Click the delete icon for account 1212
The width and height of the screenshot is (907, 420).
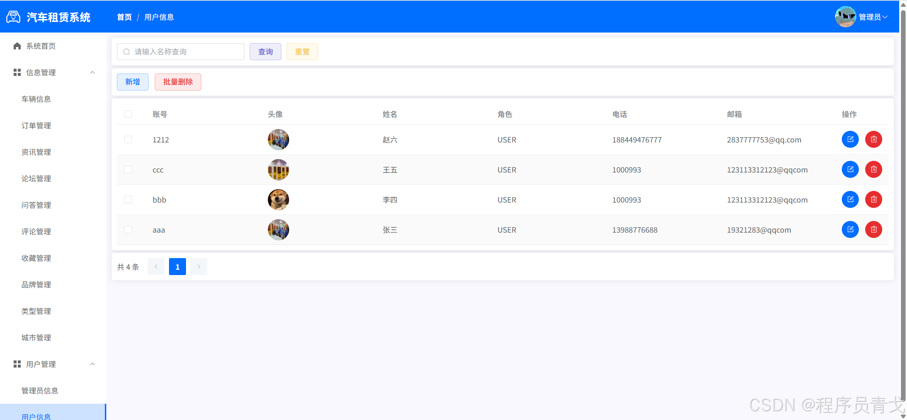[x=873, y=139]
